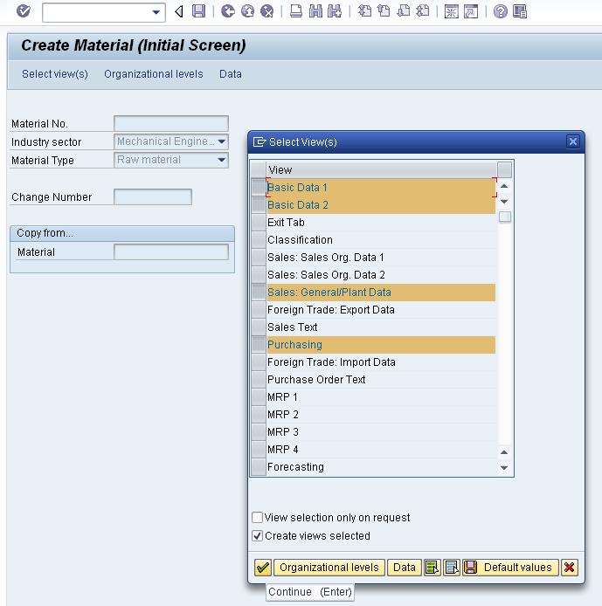Select the Basic Data 1 row text

pyautogui.click(x=297, y=188)
